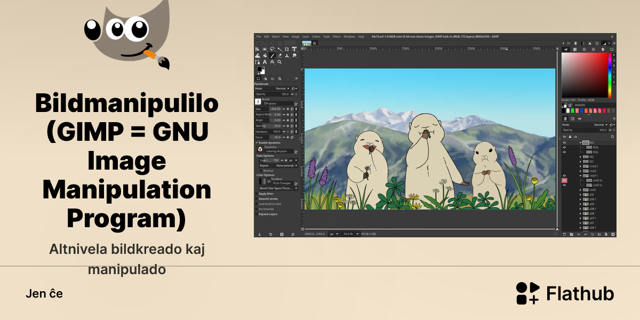Expand the f02 layer group
Viewport: 640px width, 320px height.
click(x=580, y=157)
